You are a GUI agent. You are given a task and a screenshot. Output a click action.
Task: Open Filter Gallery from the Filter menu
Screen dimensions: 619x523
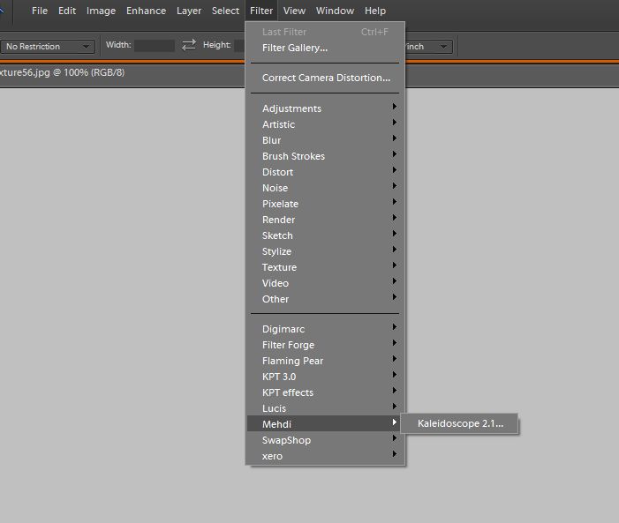click(294, 48)
